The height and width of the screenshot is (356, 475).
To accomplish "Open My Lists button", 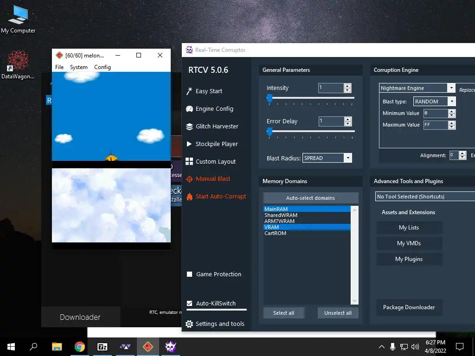I will pos(409,228).
